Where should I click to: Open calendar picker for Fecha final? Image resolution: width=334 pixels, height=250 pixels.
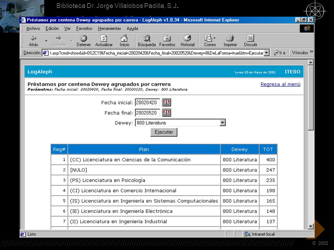click(x=166, y=112)
